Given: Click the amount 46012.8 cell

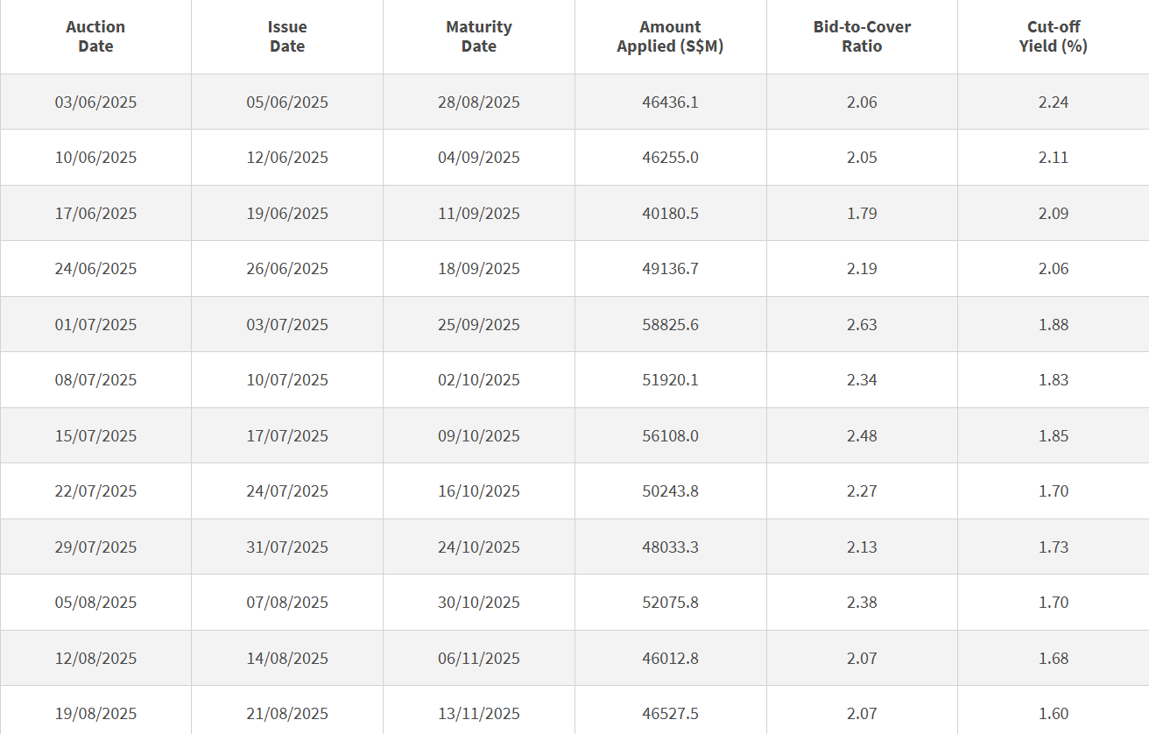Looking at the screenshot, I should click(670, 658).
